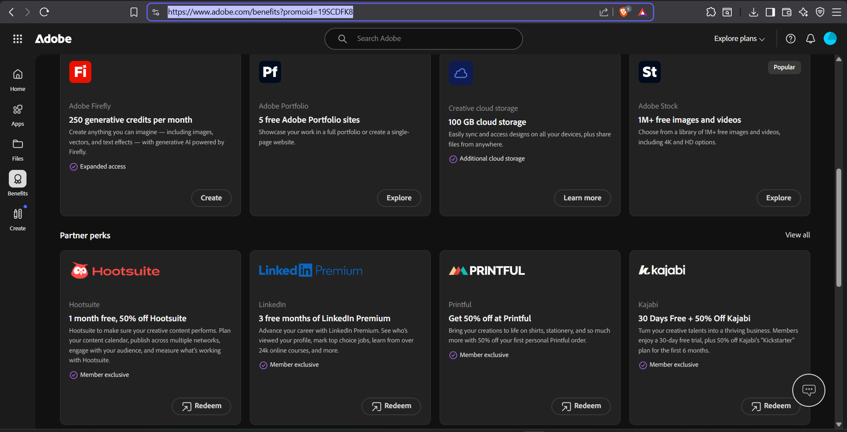Reload the Adobe benefits page
Viewport: 847px width, 432px height.
coord(44,12)
